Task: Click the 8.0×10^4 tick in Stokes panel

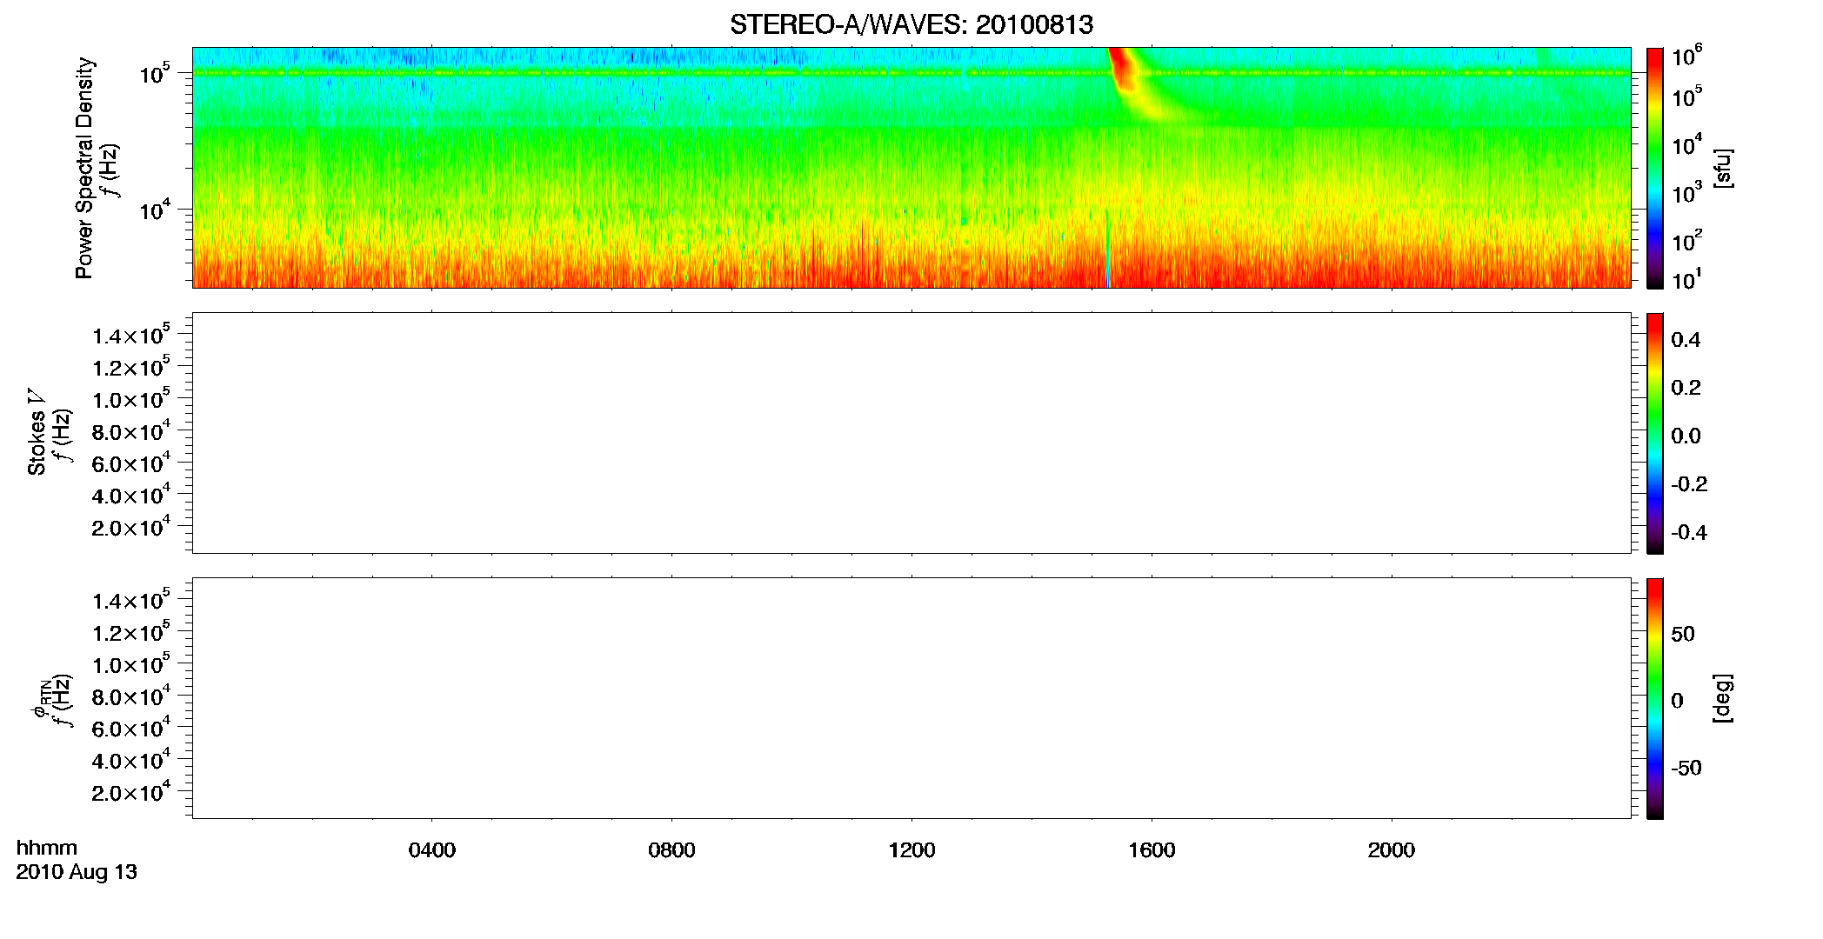Action: 130,430
